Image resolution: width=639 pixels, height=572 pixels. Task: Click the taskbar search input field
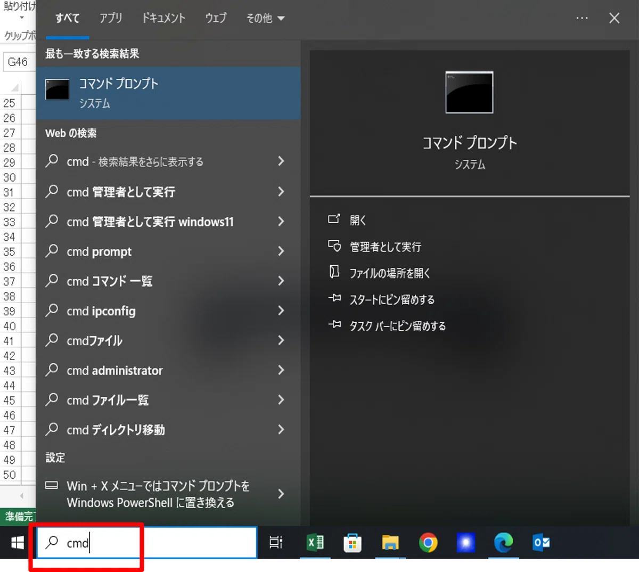tap(146, 543)
